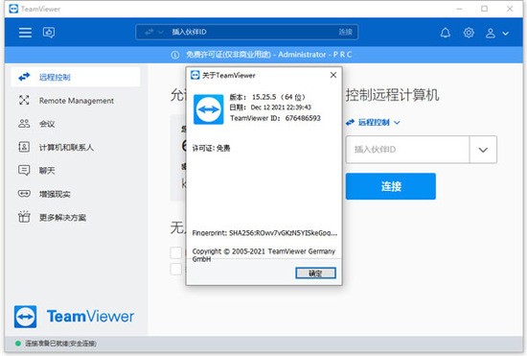The height and width of the screenshot is (356, 527).
Task: Click 确定 in the About dialog
Action: pyautogui.click(x=315, y=273)
